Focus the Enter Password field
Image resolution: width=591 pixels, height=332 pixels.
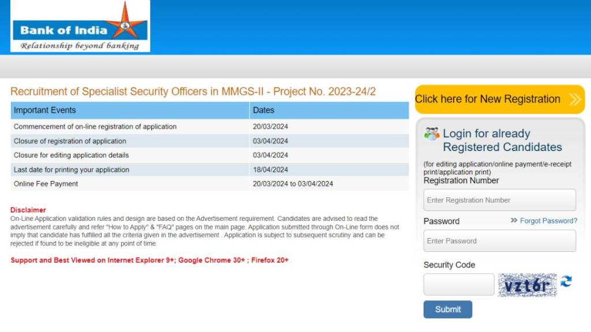[x=499, y=241]
